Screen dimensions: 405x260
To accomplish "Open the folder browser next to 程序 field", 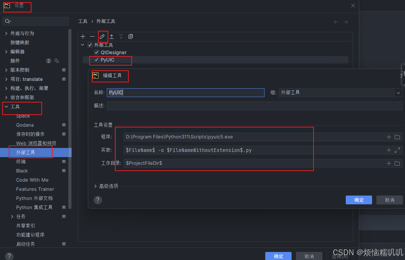I will [397, 137].
